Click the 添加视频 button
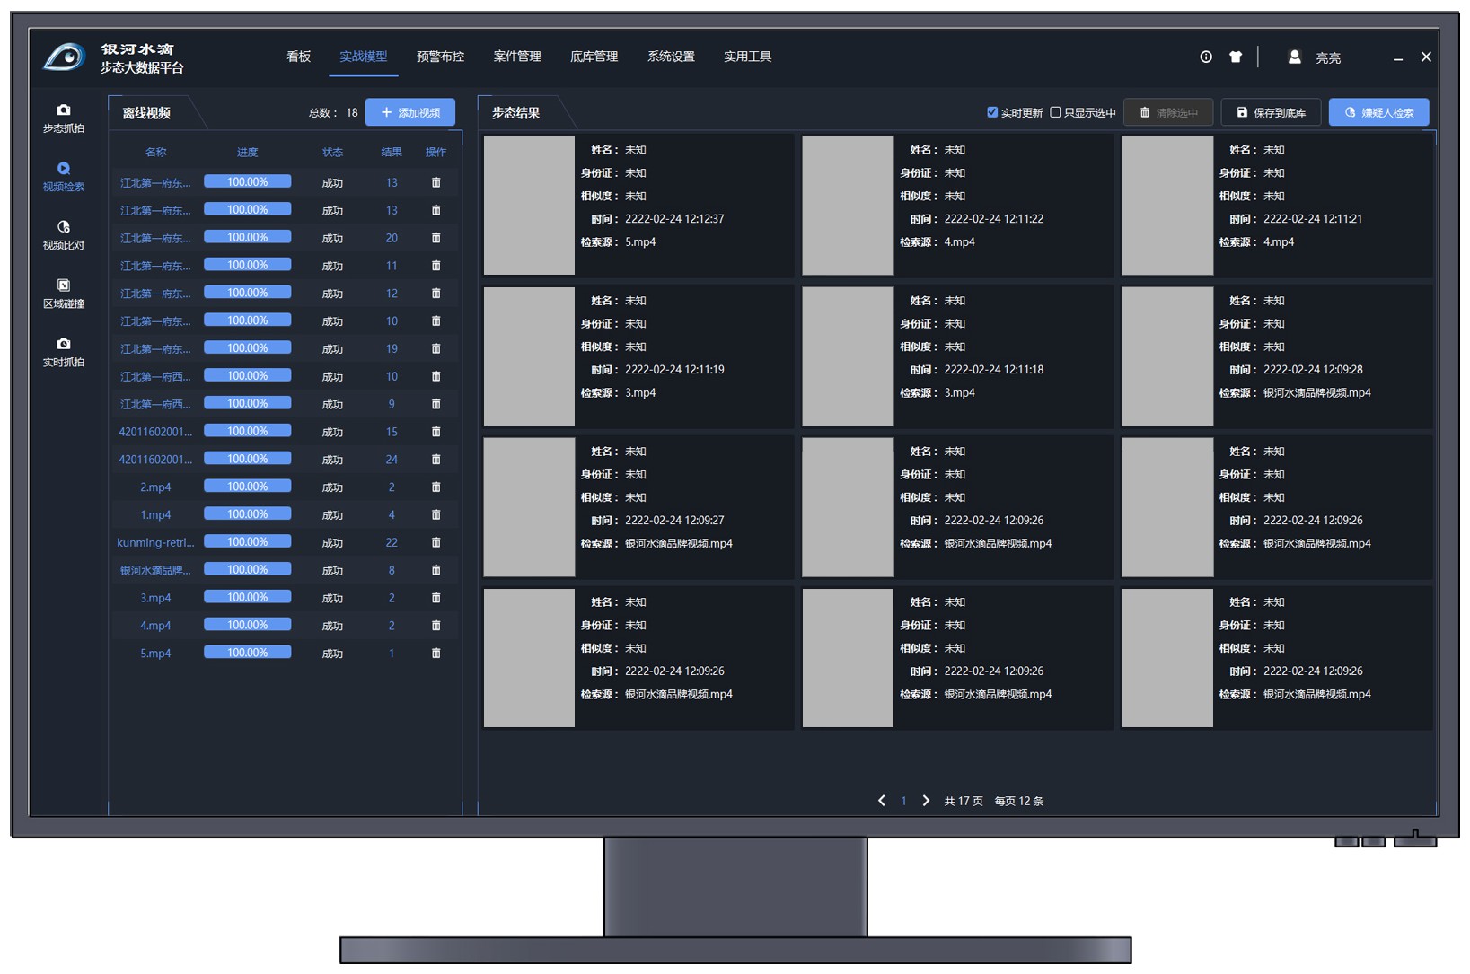The width and height of the screenshot is (1470, 974). pos(410,112)
